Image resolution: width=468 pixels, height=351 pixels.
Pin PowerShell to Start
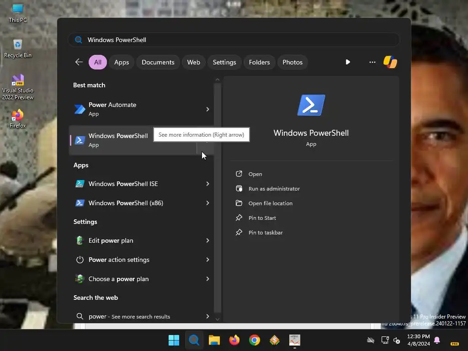tap(262, 218)
